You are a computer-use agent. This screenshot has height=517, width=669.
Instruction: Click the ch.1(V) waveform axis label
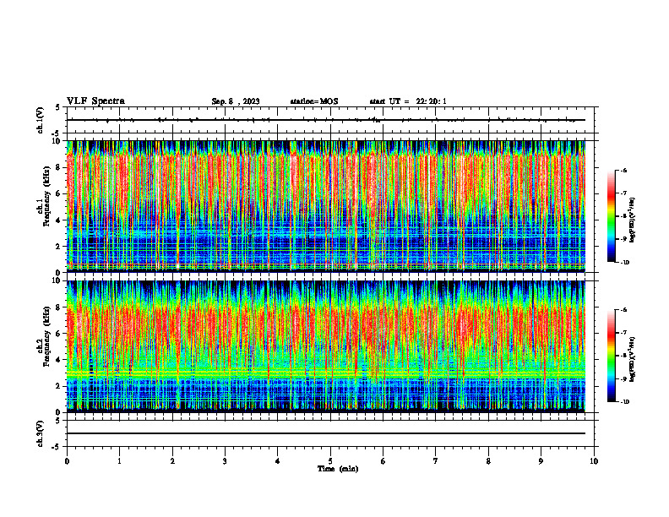click(40, 120)
